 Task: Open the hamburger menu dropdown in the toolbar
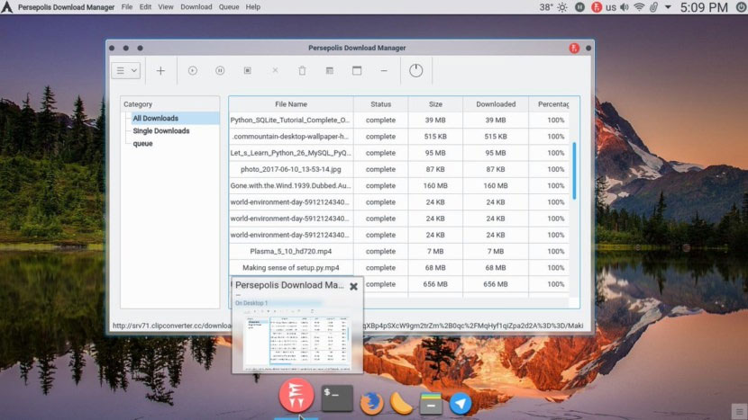click(125, 70)
